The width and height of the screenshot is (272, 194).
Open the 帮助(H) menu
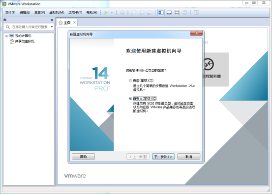[92, 12]
